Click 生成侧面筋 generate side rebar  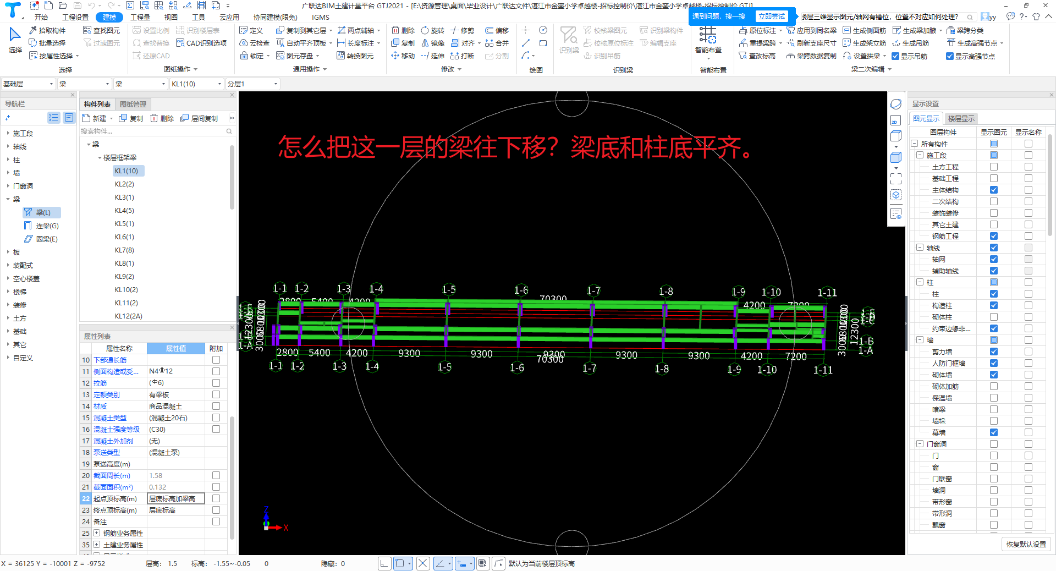tap(865, 30)
